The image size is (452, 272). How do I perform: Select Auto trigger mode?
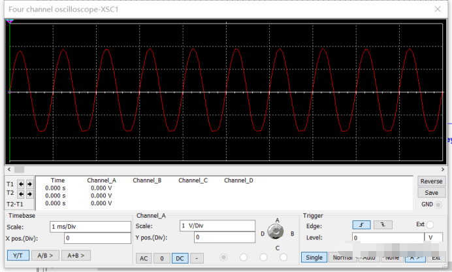(x=368, y=258)
